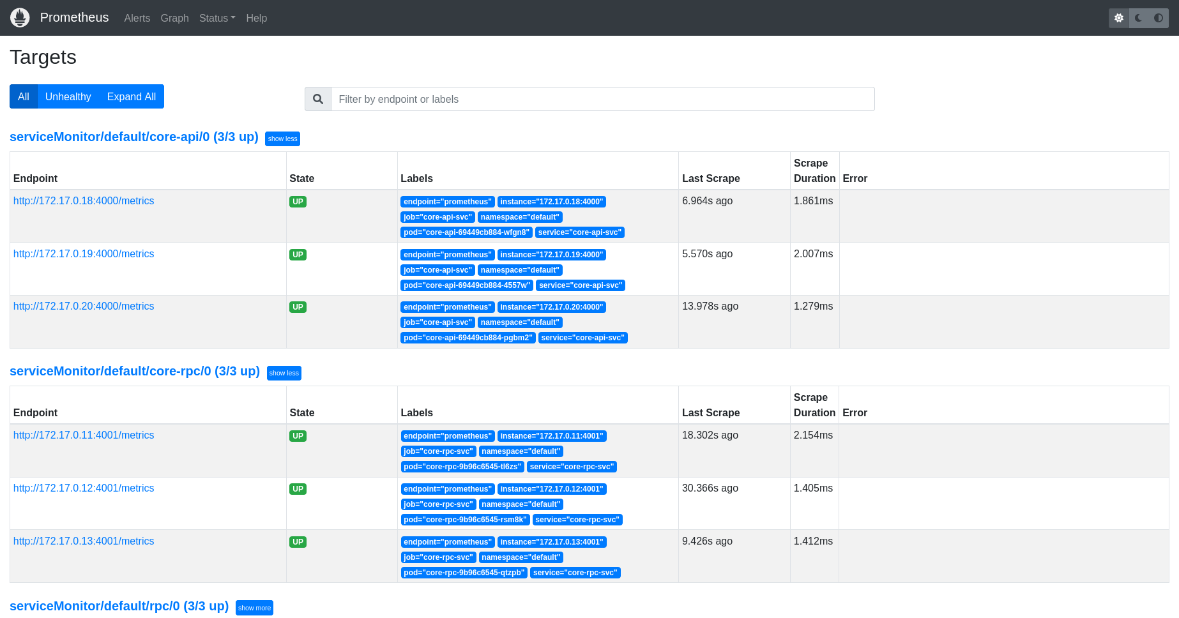Click UP badge for 172.17.0.11:4001
This screenshot has height=618, width=1179.
tap(298, 436)
